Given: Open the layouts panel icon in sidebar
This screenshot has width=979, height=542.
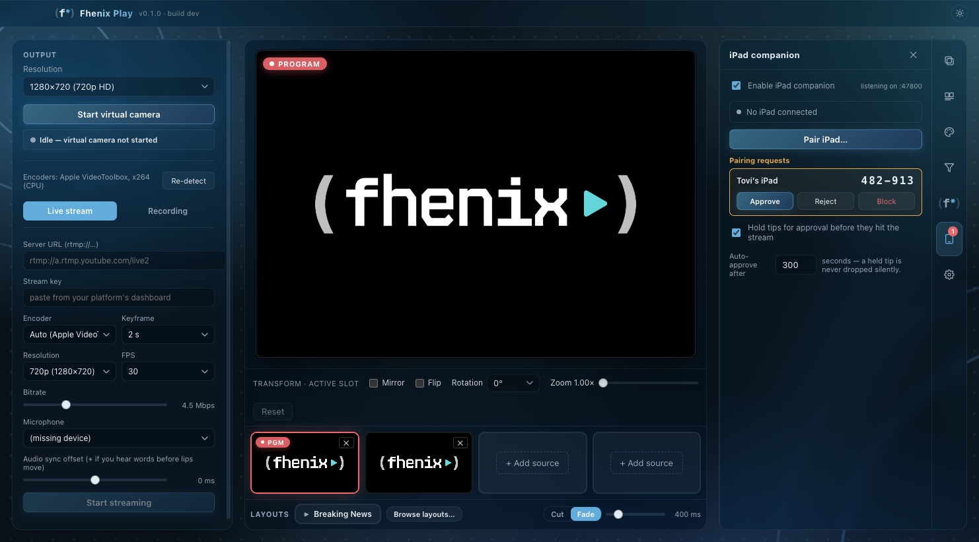Looking at the screenshot, I should pyautogui.click(x=949, y=96).
